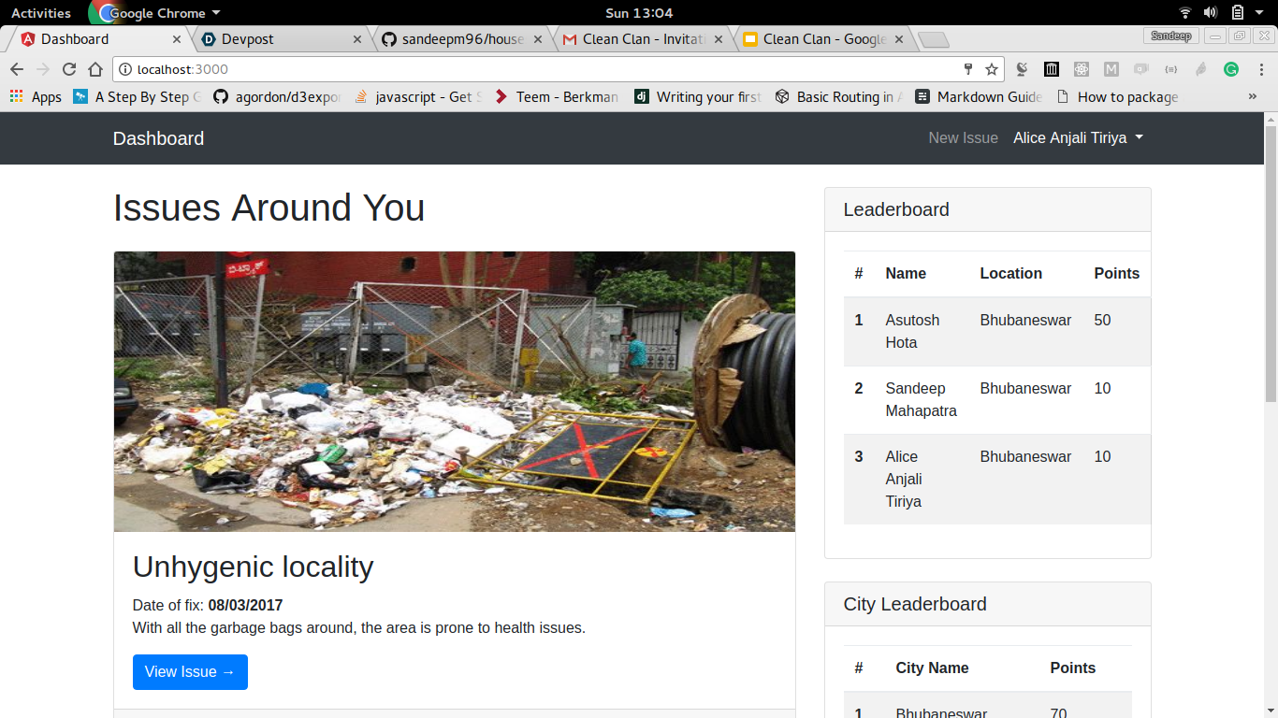This screenshot has width=1278, height=718.
Task: Click the View Issue button
Action: click(x=190, y=672)
